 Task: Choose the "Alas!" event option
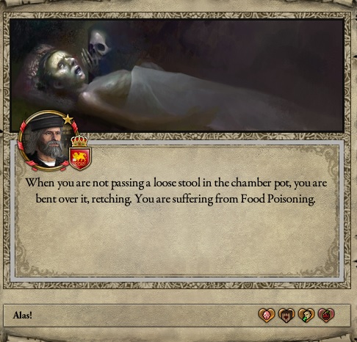click(23, 315)
